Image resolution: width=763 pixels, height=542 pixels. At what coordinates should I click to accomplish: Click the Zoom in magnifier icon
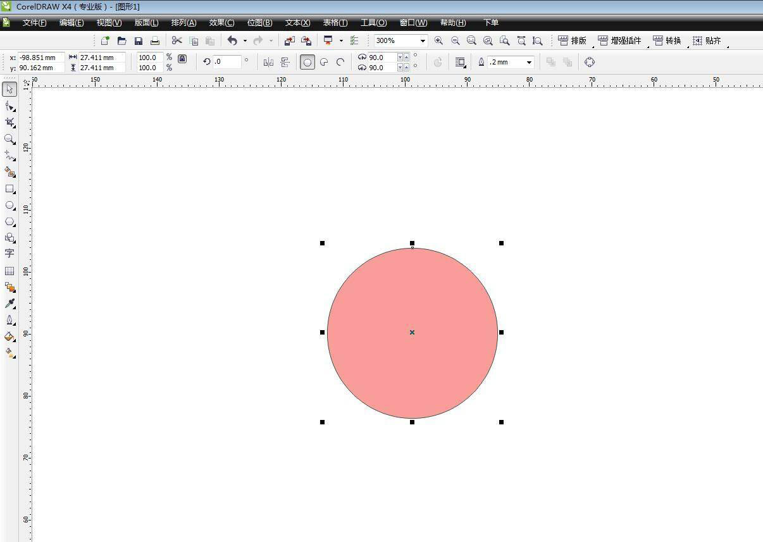click(x=438, y=40)
